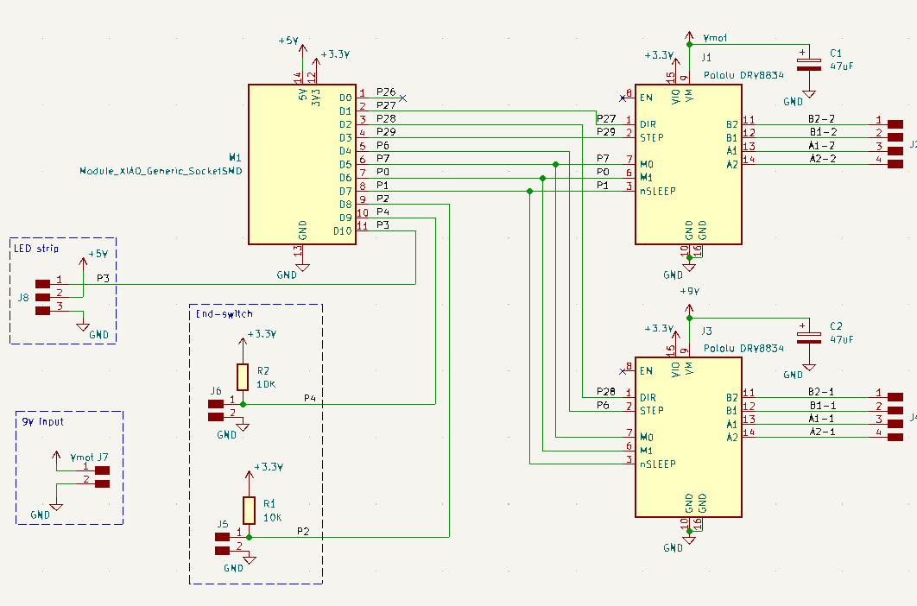This screenshot has width=917, height=606.
Task: Select the P28 net label next to J3 DIR
Action: (x=606, y=391)
